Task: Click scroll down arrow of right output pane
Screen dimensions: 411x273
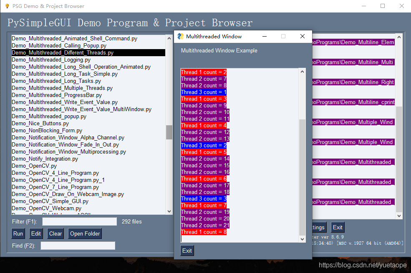Action: click(x=399, y=216)
